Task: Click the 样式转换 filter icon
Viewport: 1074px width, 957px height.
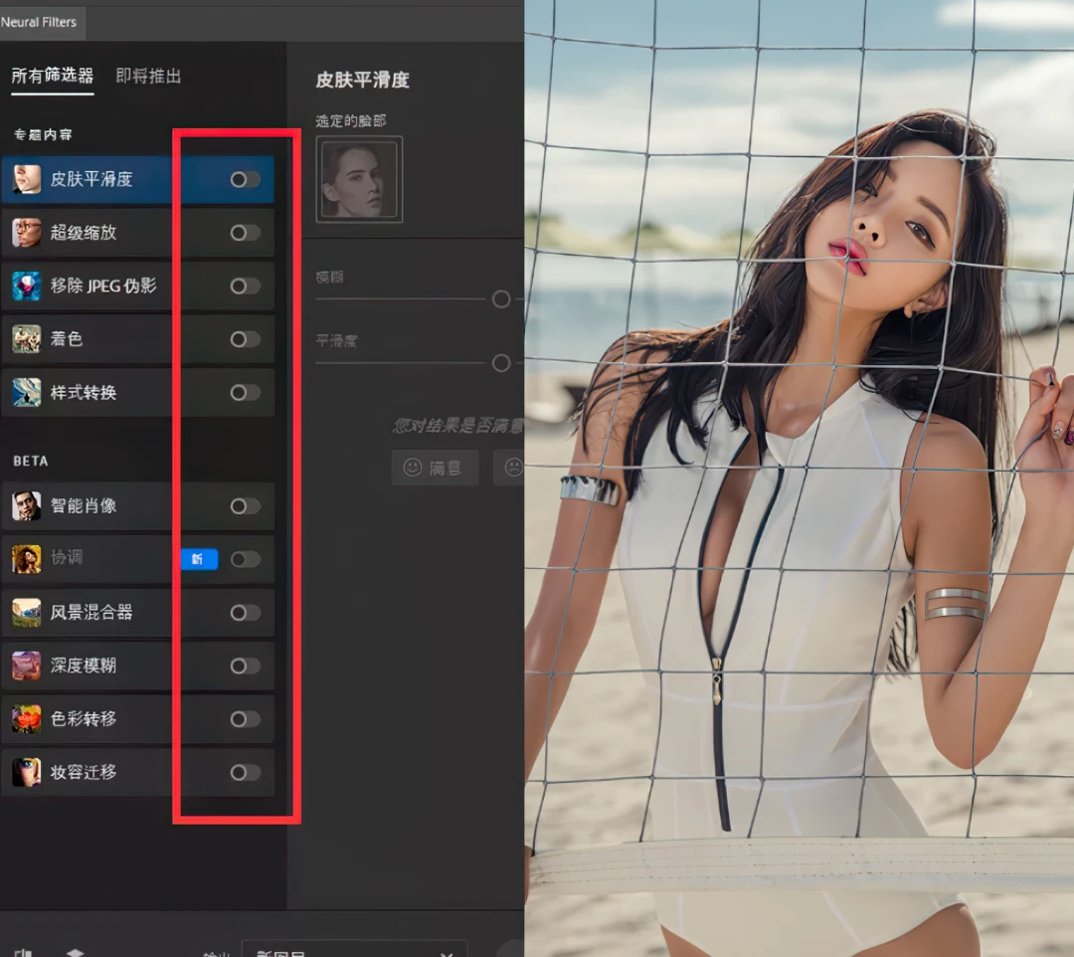Action: click(26, 393)
